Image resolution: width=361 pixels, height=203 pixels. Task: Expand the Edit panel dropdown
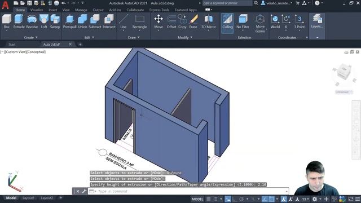(89, 37)
